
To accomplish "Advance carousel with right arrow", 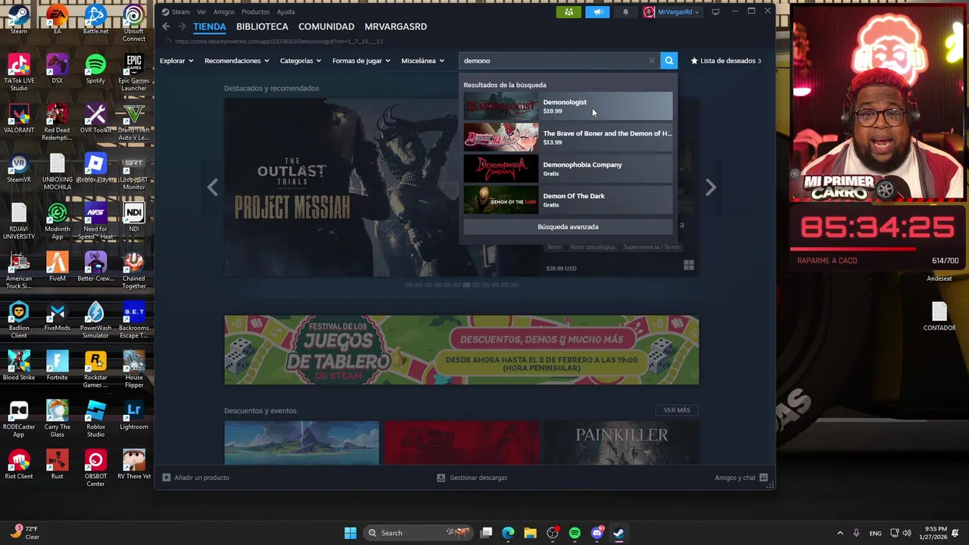I will pyautogui.click(x=710, y=187).
